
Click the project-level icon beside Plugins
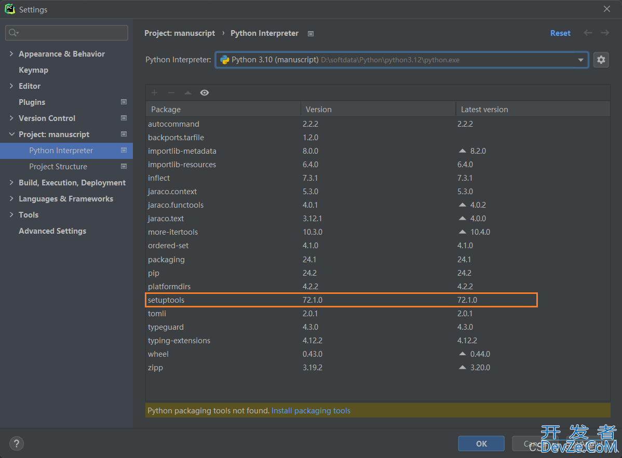point(124,102)
